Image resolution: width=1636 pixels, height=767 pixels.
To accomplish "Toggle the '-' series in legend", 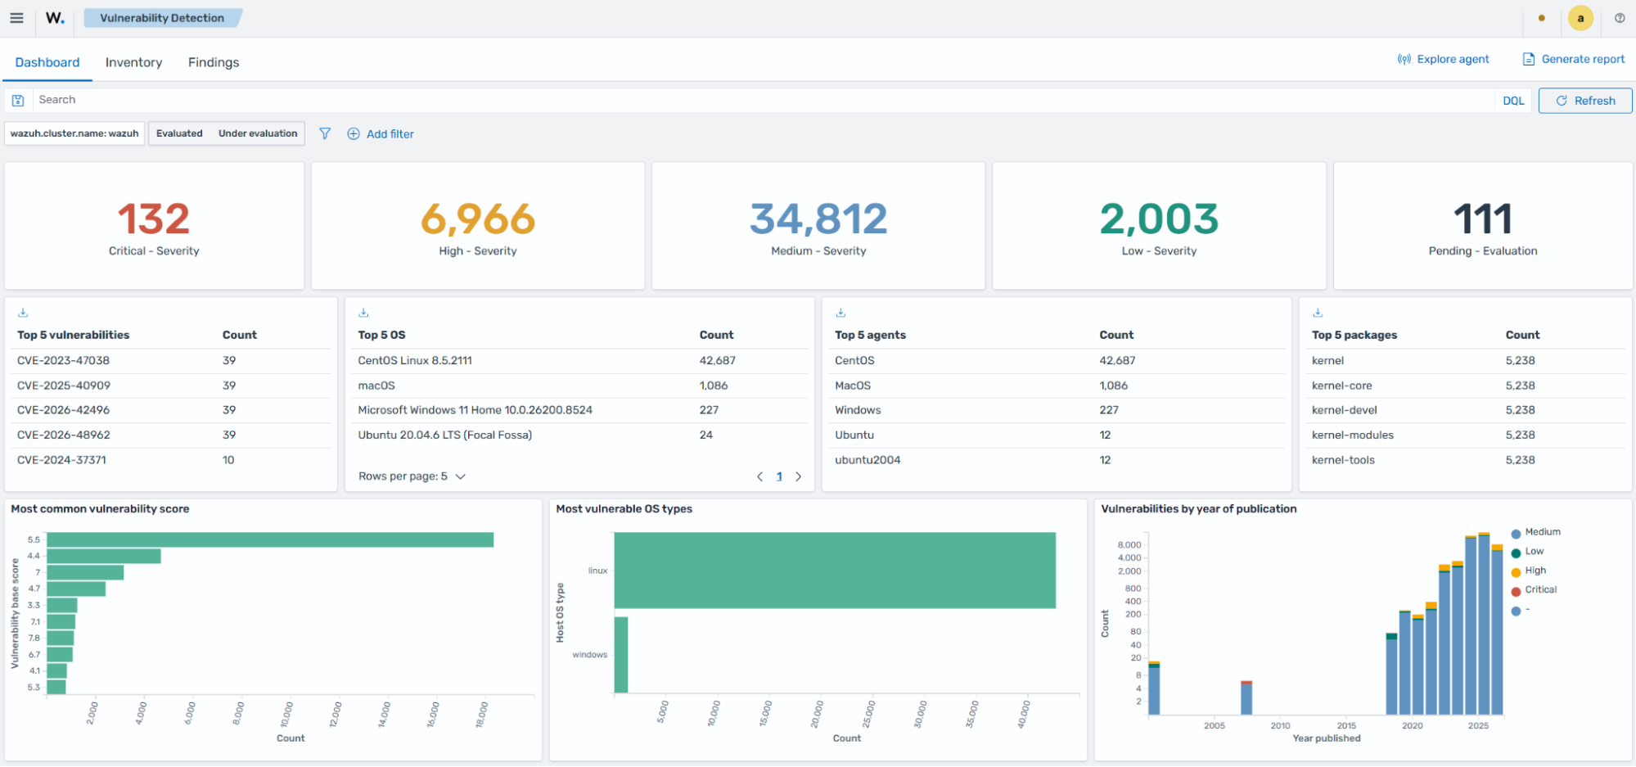I will pyautogui.click(x=1521, y=610).
